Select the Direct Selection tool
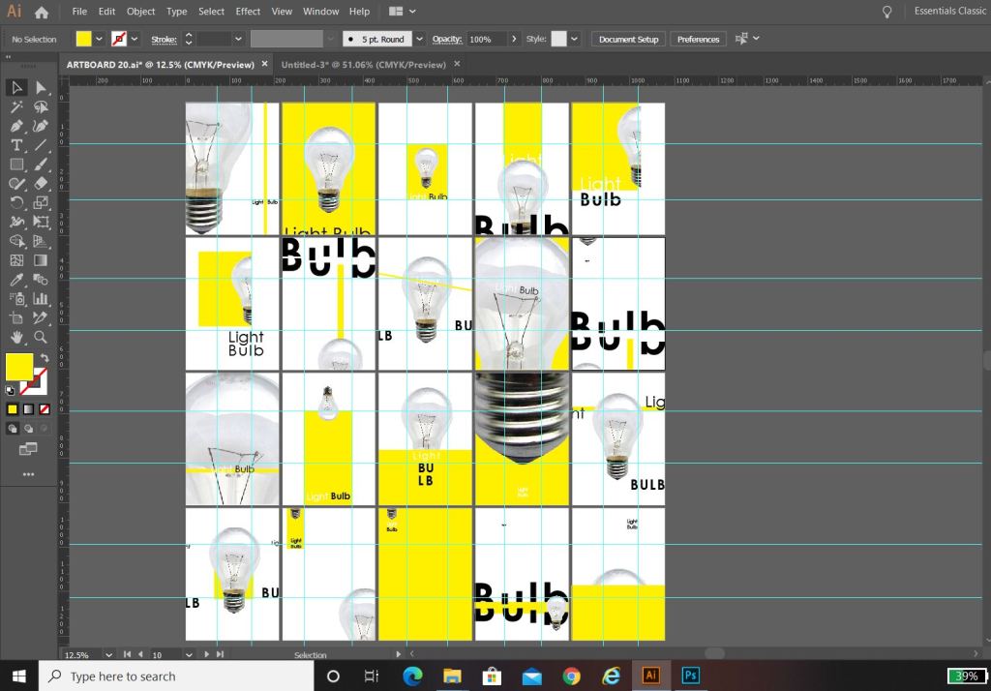This screenshot has height=691, width=991. 41,88
